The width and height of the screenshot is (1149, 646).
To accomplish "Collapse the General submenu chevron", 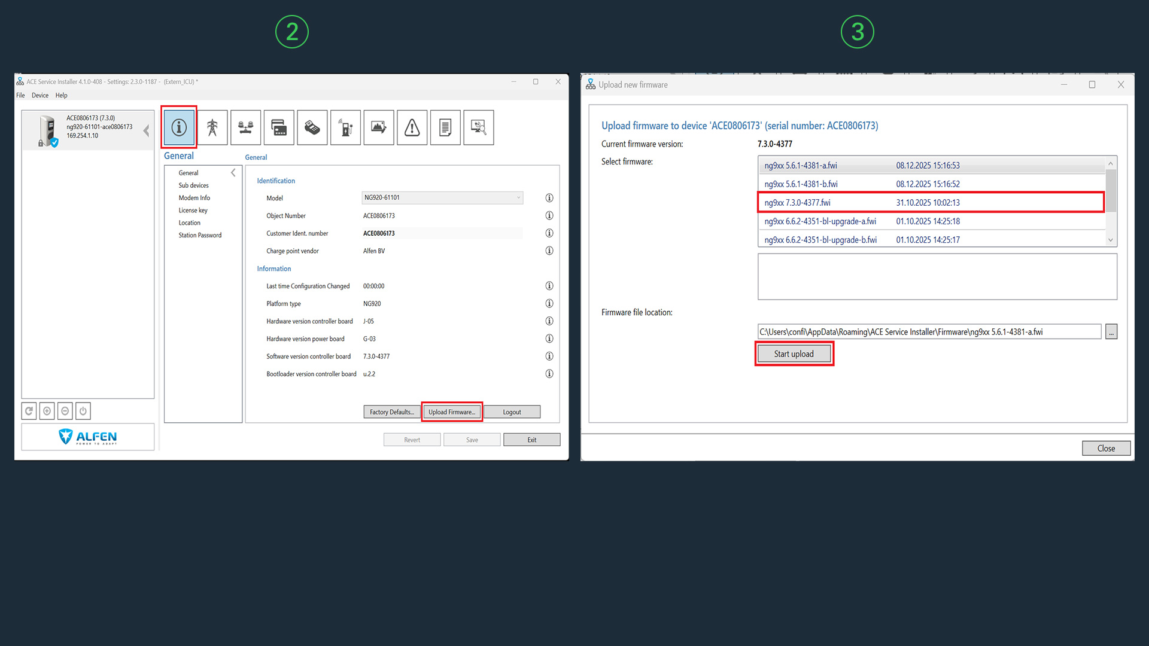I will (233, 173).
